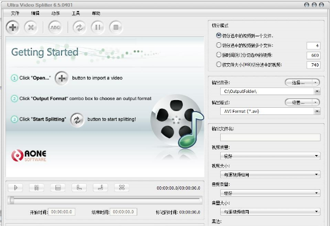Viewport: 330px width, 226px height.
Task: Set the start mark with the left bracket icon
Action: (79, 188)
